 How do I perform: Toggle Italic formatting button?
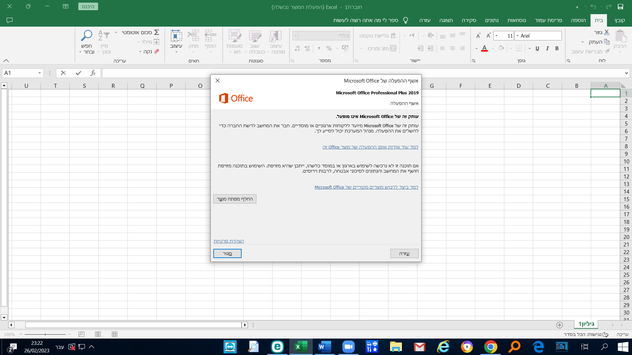pos(547,48)
